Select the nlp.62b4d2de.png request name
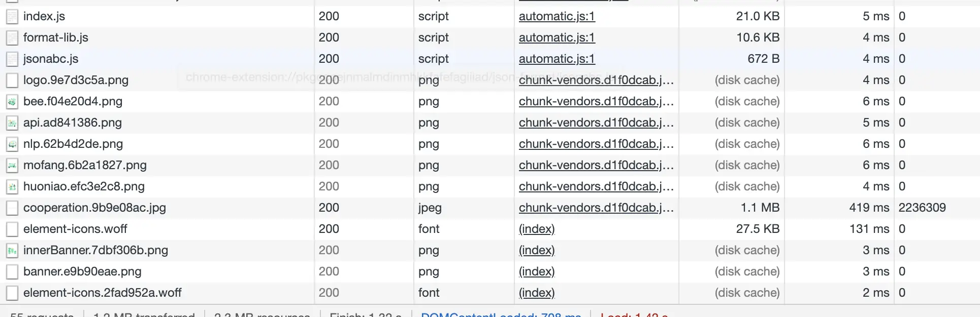This screenshot has height=317, width=980. tap(73, 144)
